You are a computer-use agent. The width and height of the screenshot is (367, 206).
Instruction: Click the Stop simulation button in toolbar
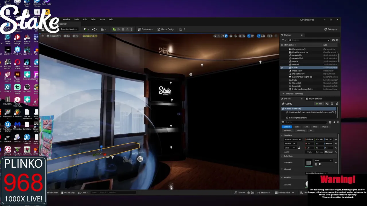pos(123,29)
